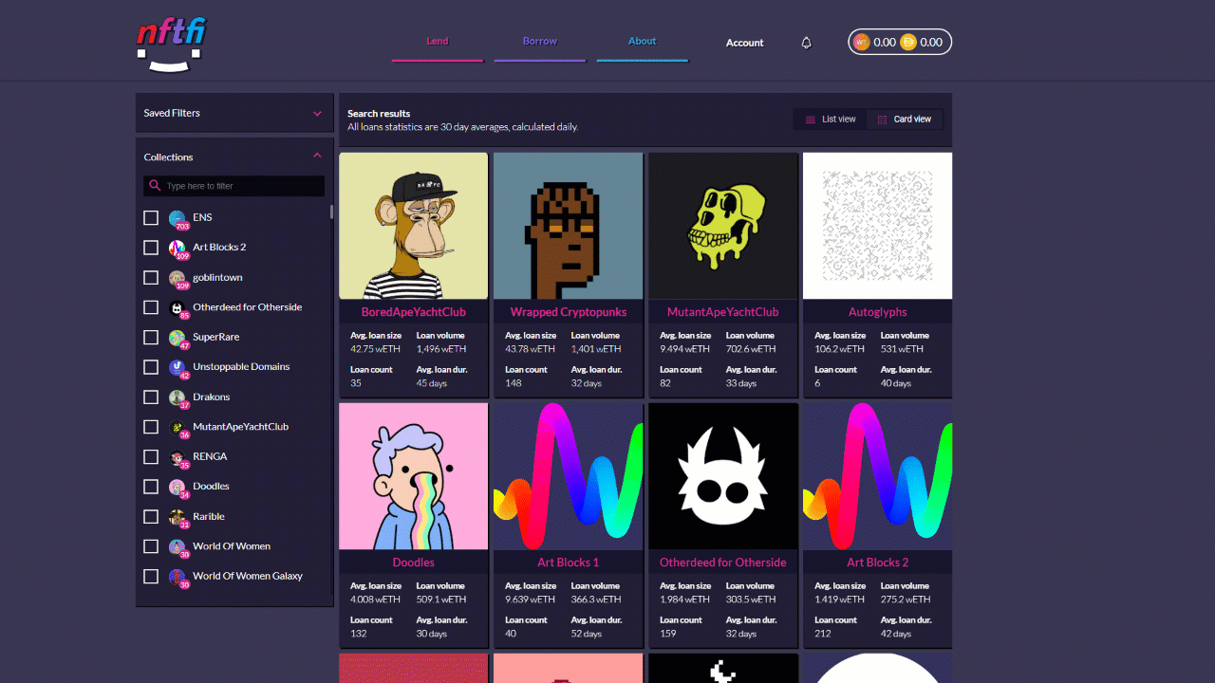1215x683 pixels.
Task: Click the wallet balance pill
Action: tap(900, 42)
